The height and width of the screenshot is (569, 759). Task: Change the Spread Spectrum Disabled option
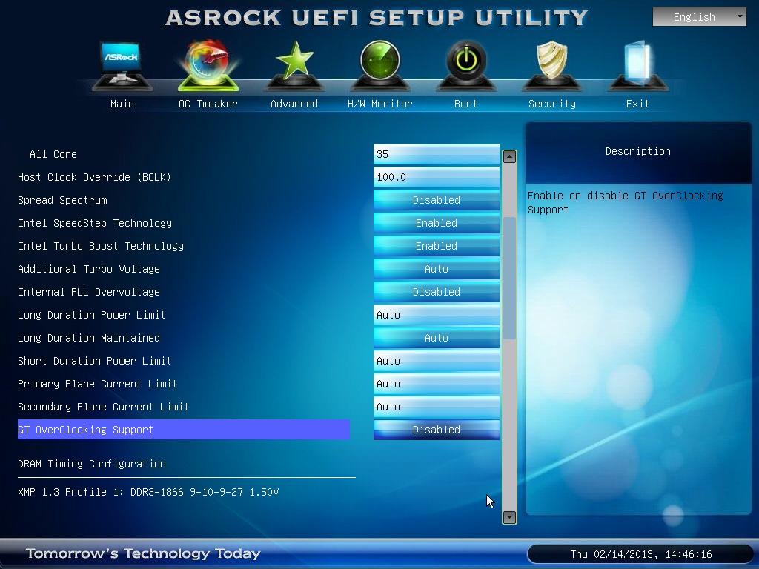[x=436, y=200]
